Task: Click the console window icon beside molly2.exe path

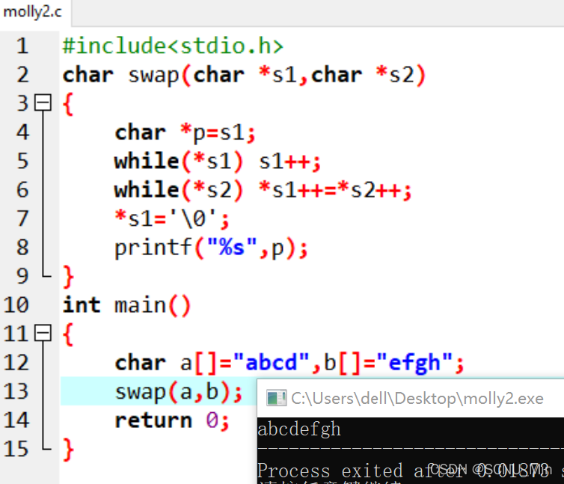Action: (276, 399)
